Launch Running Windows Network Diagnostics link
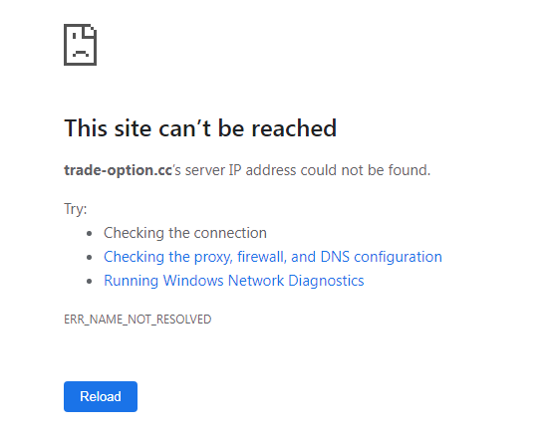This screenshot has width=552, height=434. click(234, 281)
